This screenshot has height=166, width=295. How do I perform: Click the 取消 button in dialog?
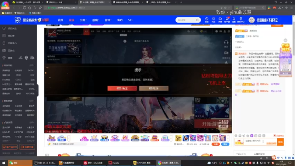click(154, 88)
